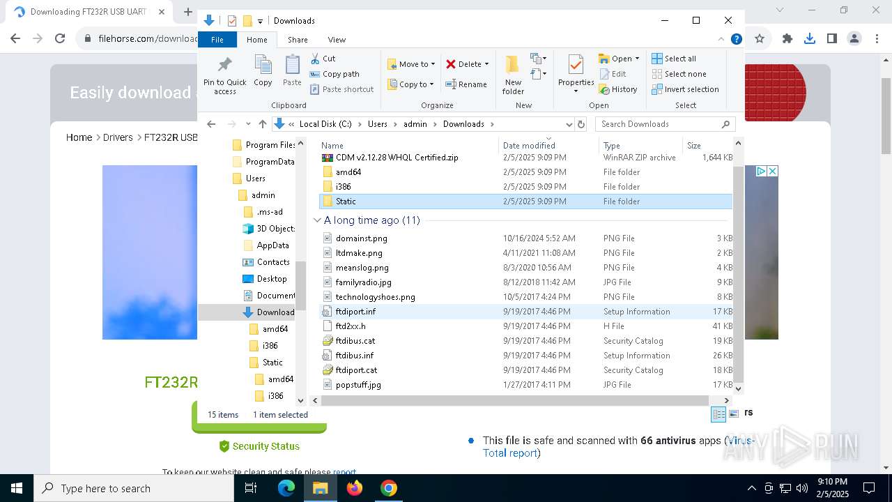Collapse 'A long time ago' group

coord(318,220)
